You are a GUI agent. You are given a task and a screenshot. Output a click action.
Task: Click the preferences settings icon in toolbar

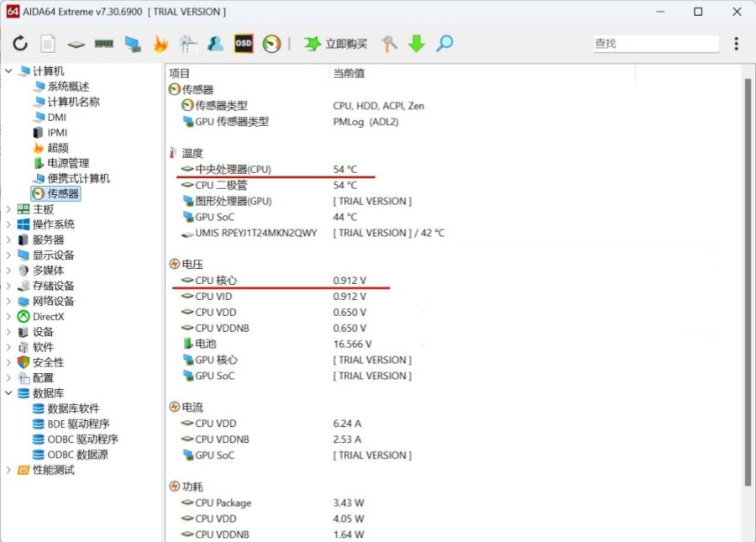(188, 44)
